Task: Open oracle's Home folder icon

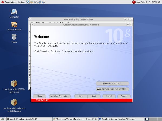Action: [14, 26]
